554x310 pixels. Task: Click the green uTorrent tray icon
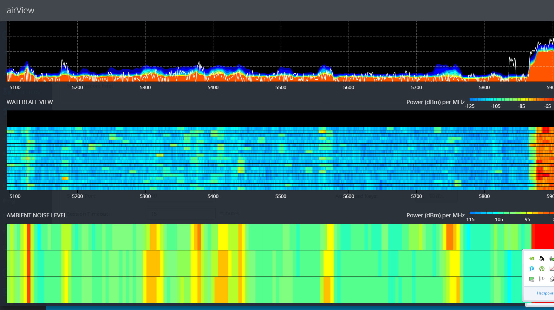pos(542,269)
